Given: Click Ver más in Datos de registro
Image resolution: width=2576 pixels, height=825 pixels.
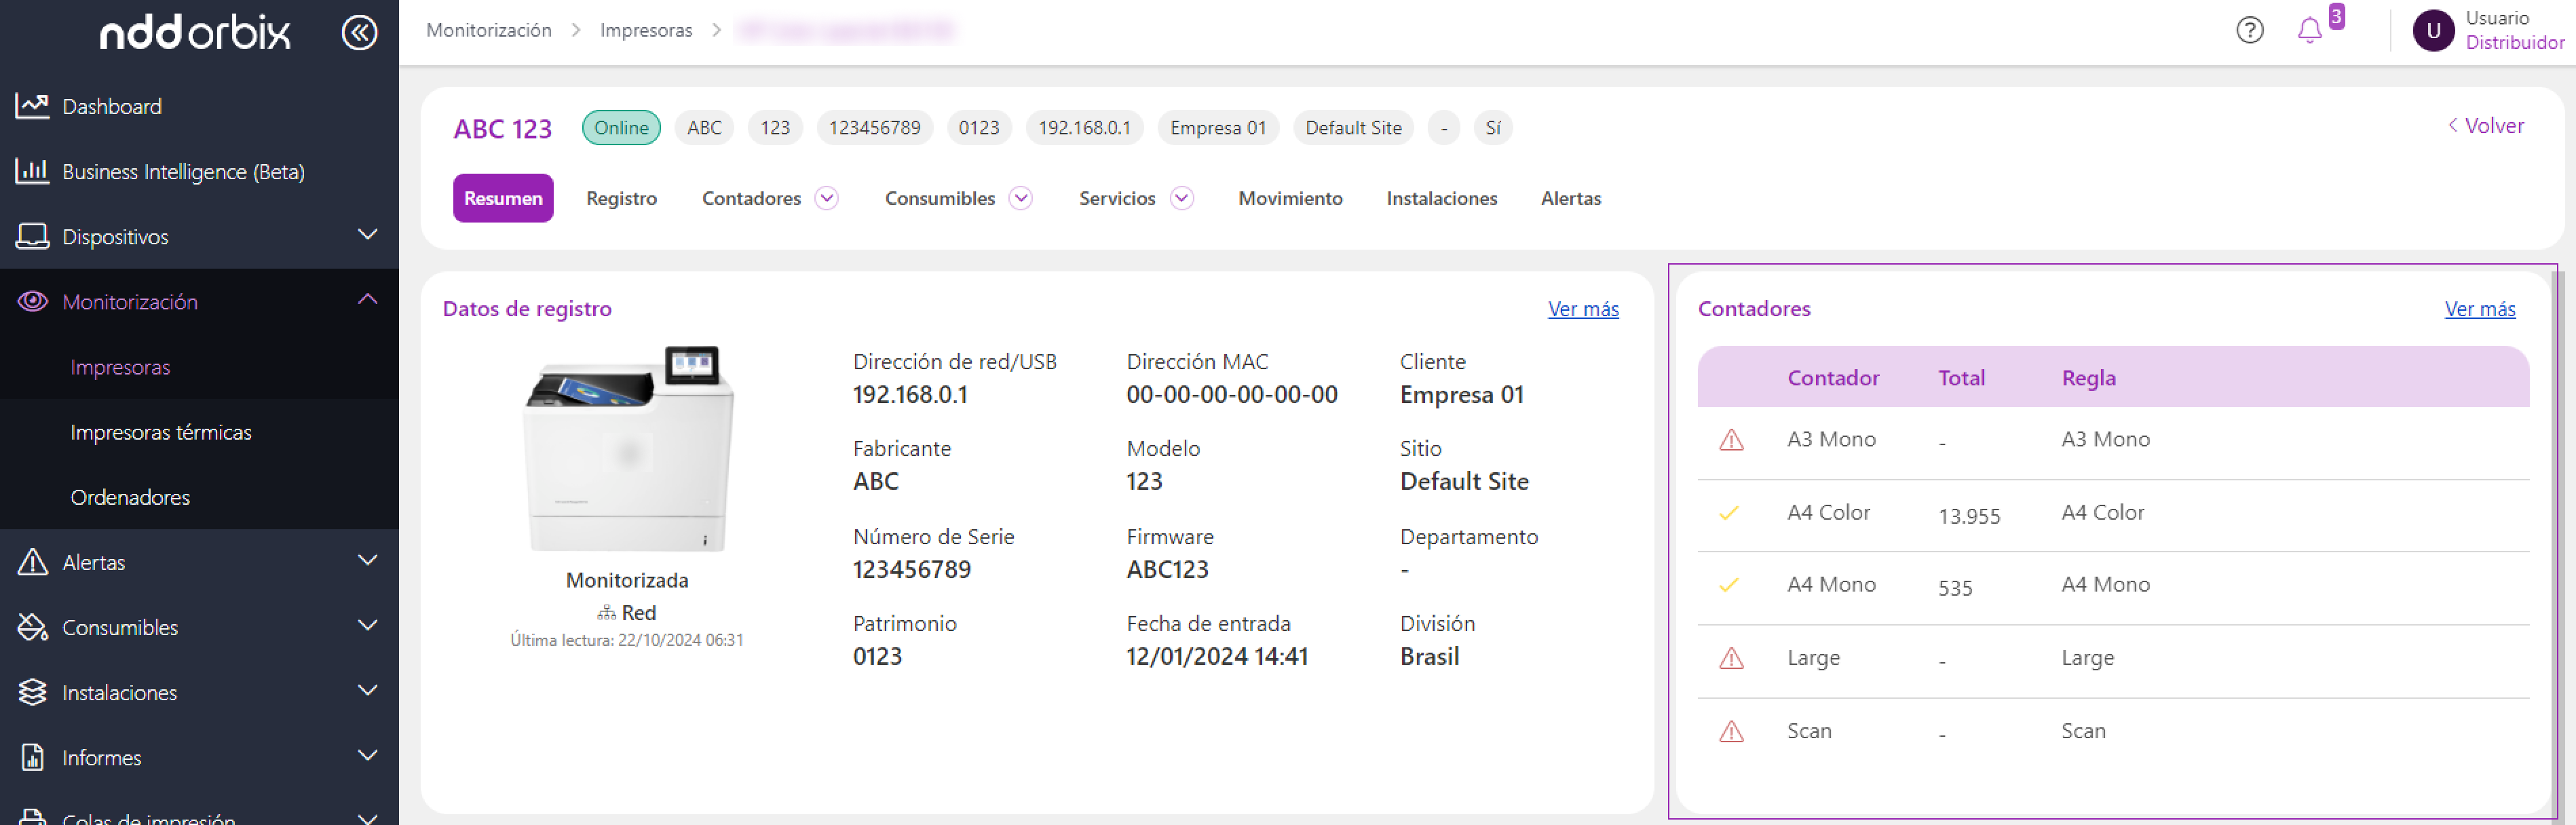Looking at the screenshot, I should coord(1582,309).
